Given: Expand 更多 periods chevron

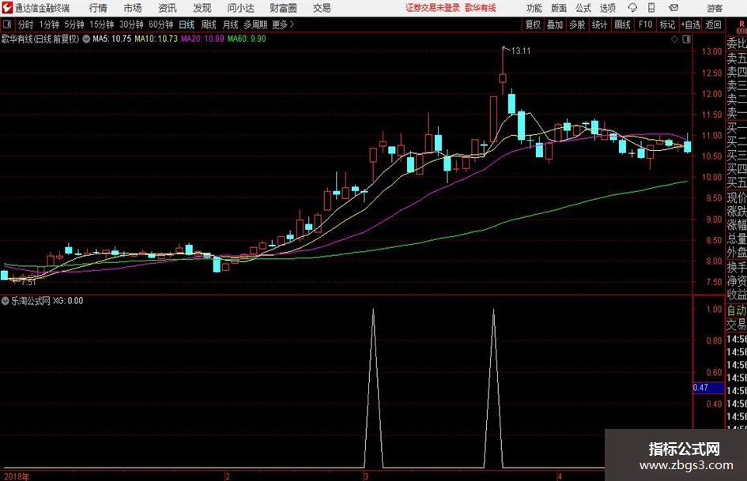Looking at the screenshot, I should [x=292, y=24].
